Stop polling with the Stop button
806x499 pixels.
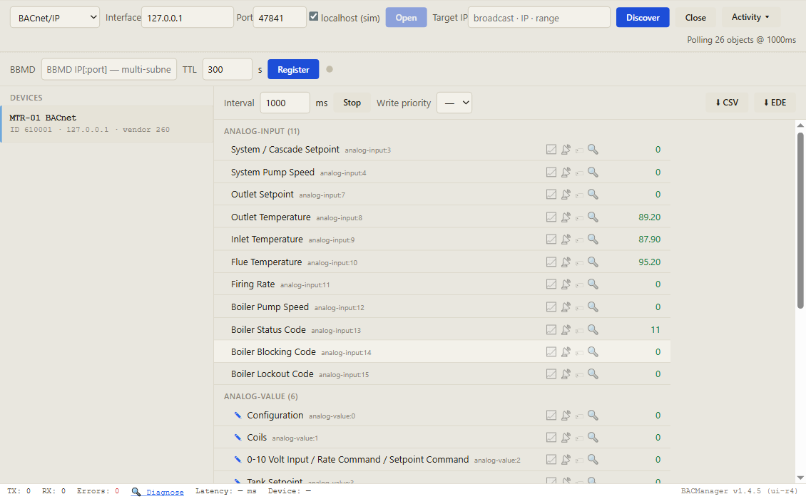pyautogui.click(x=352, y=103)
